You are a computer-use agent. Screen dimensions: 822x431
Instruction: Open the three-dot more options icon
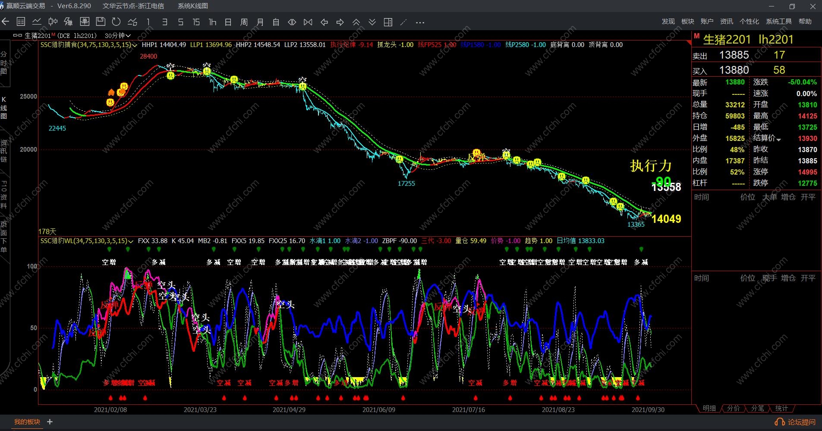coord(420,22)
